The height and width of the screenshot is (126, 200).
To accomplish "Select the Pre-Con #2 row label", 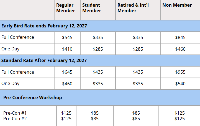I will tap(15, 119).
